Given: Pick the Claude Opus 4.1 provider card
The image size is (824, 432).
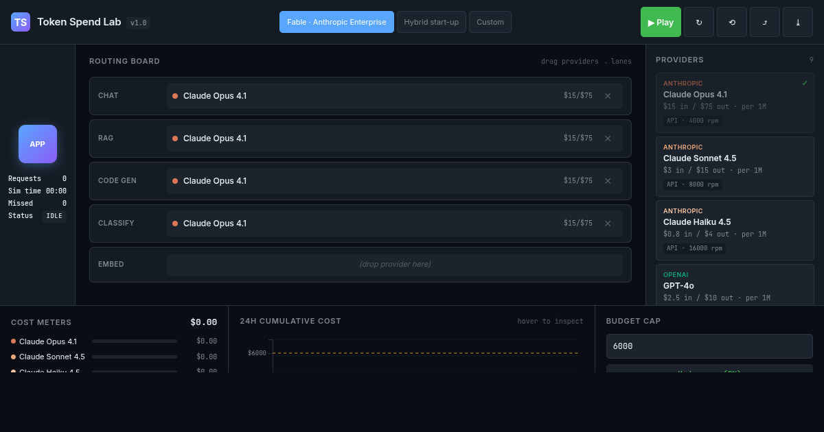Looking at the screenshot, I should click(735, 103).
